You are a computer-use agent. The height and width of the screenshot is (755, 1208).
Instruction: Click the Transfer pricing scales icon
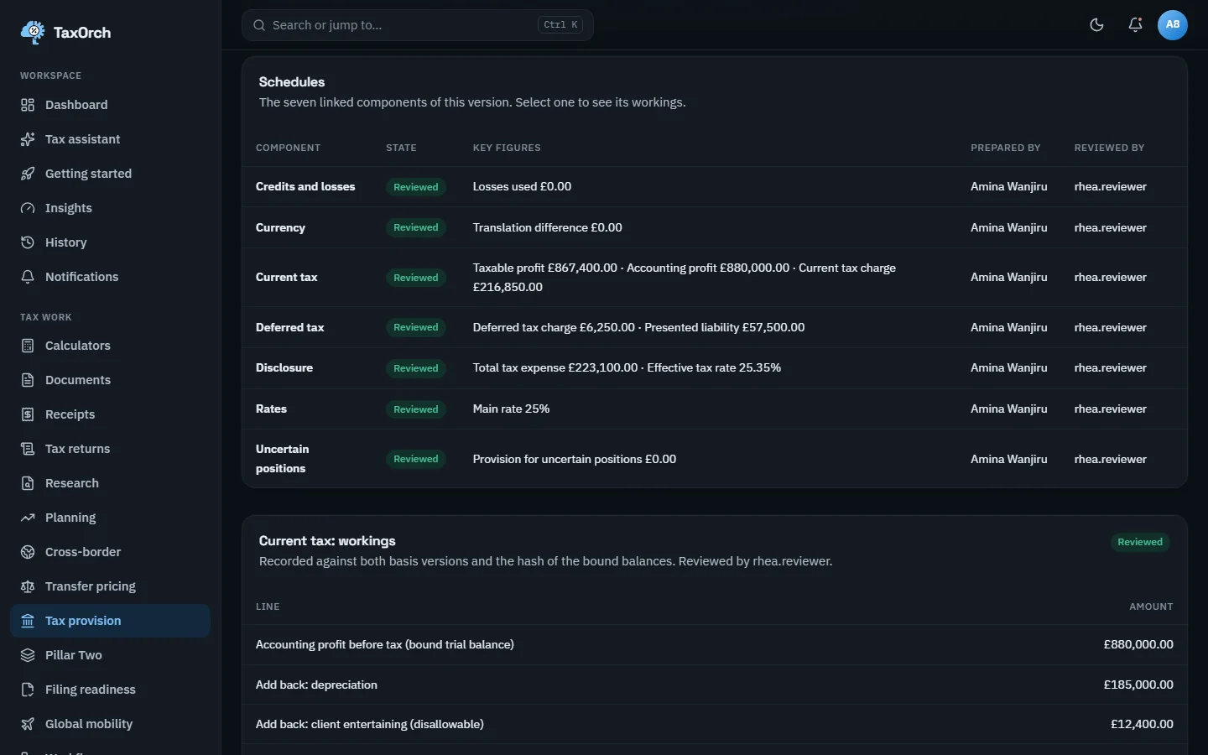pos(28,586)
